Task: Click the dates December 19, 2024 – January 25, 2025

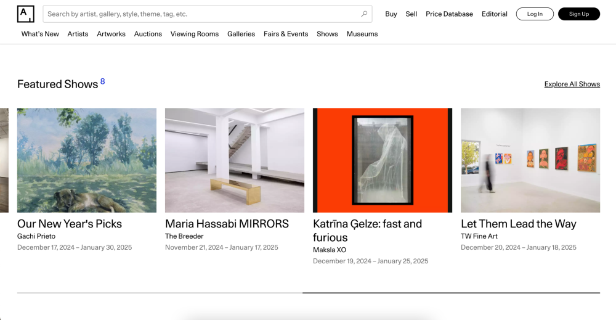Action: coord(370,261)
